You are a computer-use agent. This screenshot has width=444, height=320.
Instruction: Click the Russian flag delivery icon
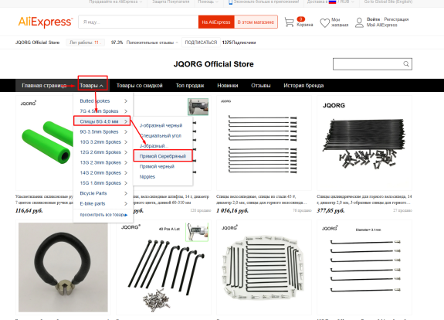pyautogui.click(x=332, y=2)
